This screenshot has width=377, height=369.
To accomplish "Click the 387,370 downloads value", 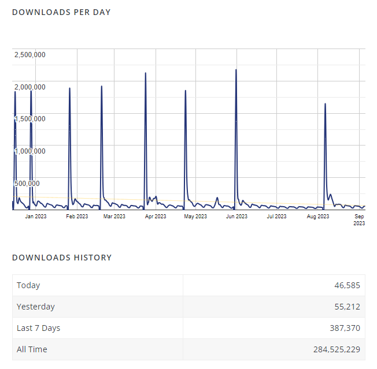I will (343, 328).
